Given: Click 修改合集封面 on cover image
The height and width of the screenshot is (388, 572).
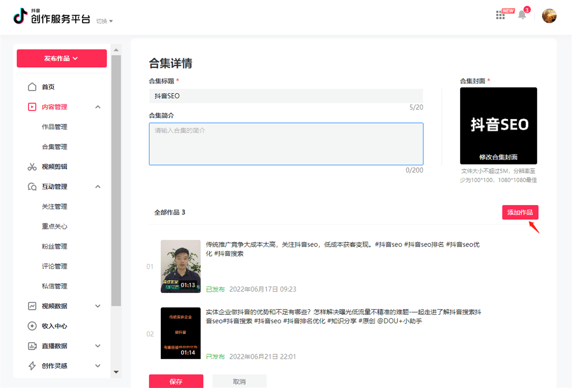Looking at the screenshot, I should pyautogui.click(x=498, y=157).
